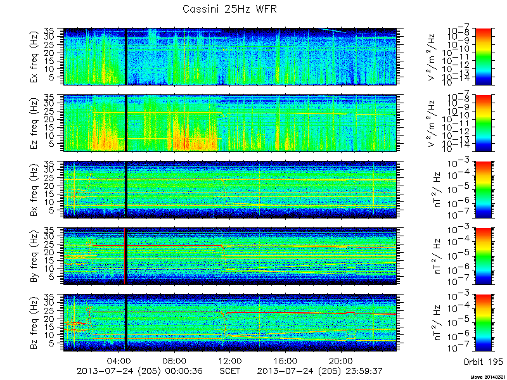Image resolution: width=507 pixels, height=380 pixels.
Task: Click the By color bar nT²/Hz units label
Action: point(437,256)
